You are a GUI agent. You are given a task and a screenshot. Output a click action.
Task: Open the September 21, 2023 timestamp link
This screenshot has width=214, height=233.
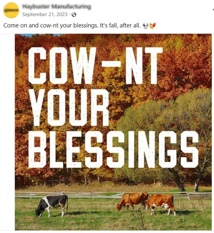pyautogui.click(x=45, y=15)
